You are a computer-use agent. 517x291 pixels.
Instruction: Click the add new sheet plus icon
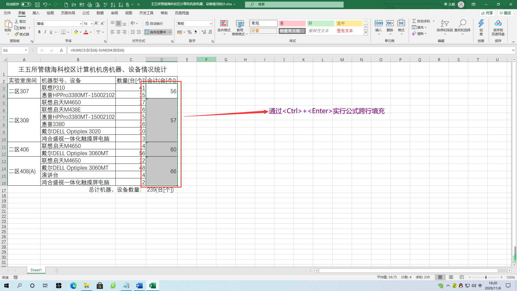click(x=57, y=270)
